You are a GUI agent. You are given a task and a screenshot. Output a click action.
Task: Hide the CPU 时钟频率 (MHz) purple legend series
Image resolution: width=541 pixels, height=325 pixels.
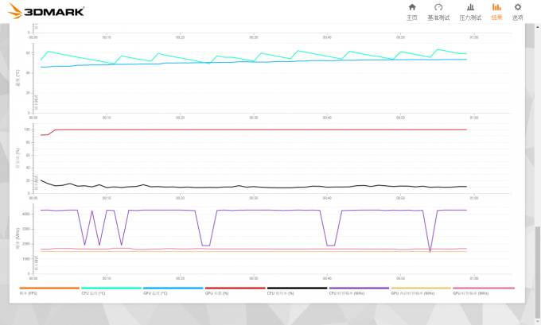coord(359,289)
